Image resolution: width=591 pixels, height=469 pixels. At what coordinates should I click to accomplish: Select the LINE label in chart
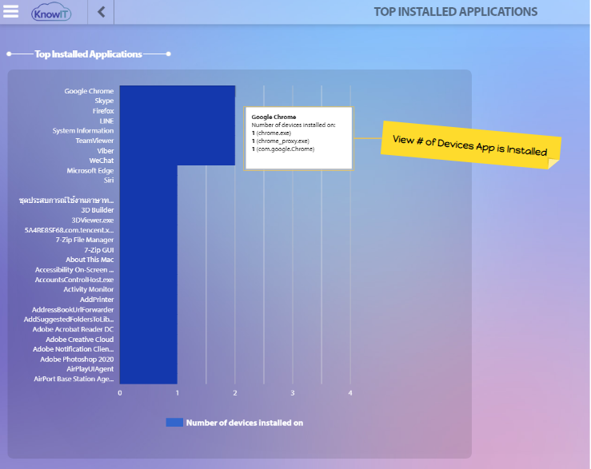point(106,121)
